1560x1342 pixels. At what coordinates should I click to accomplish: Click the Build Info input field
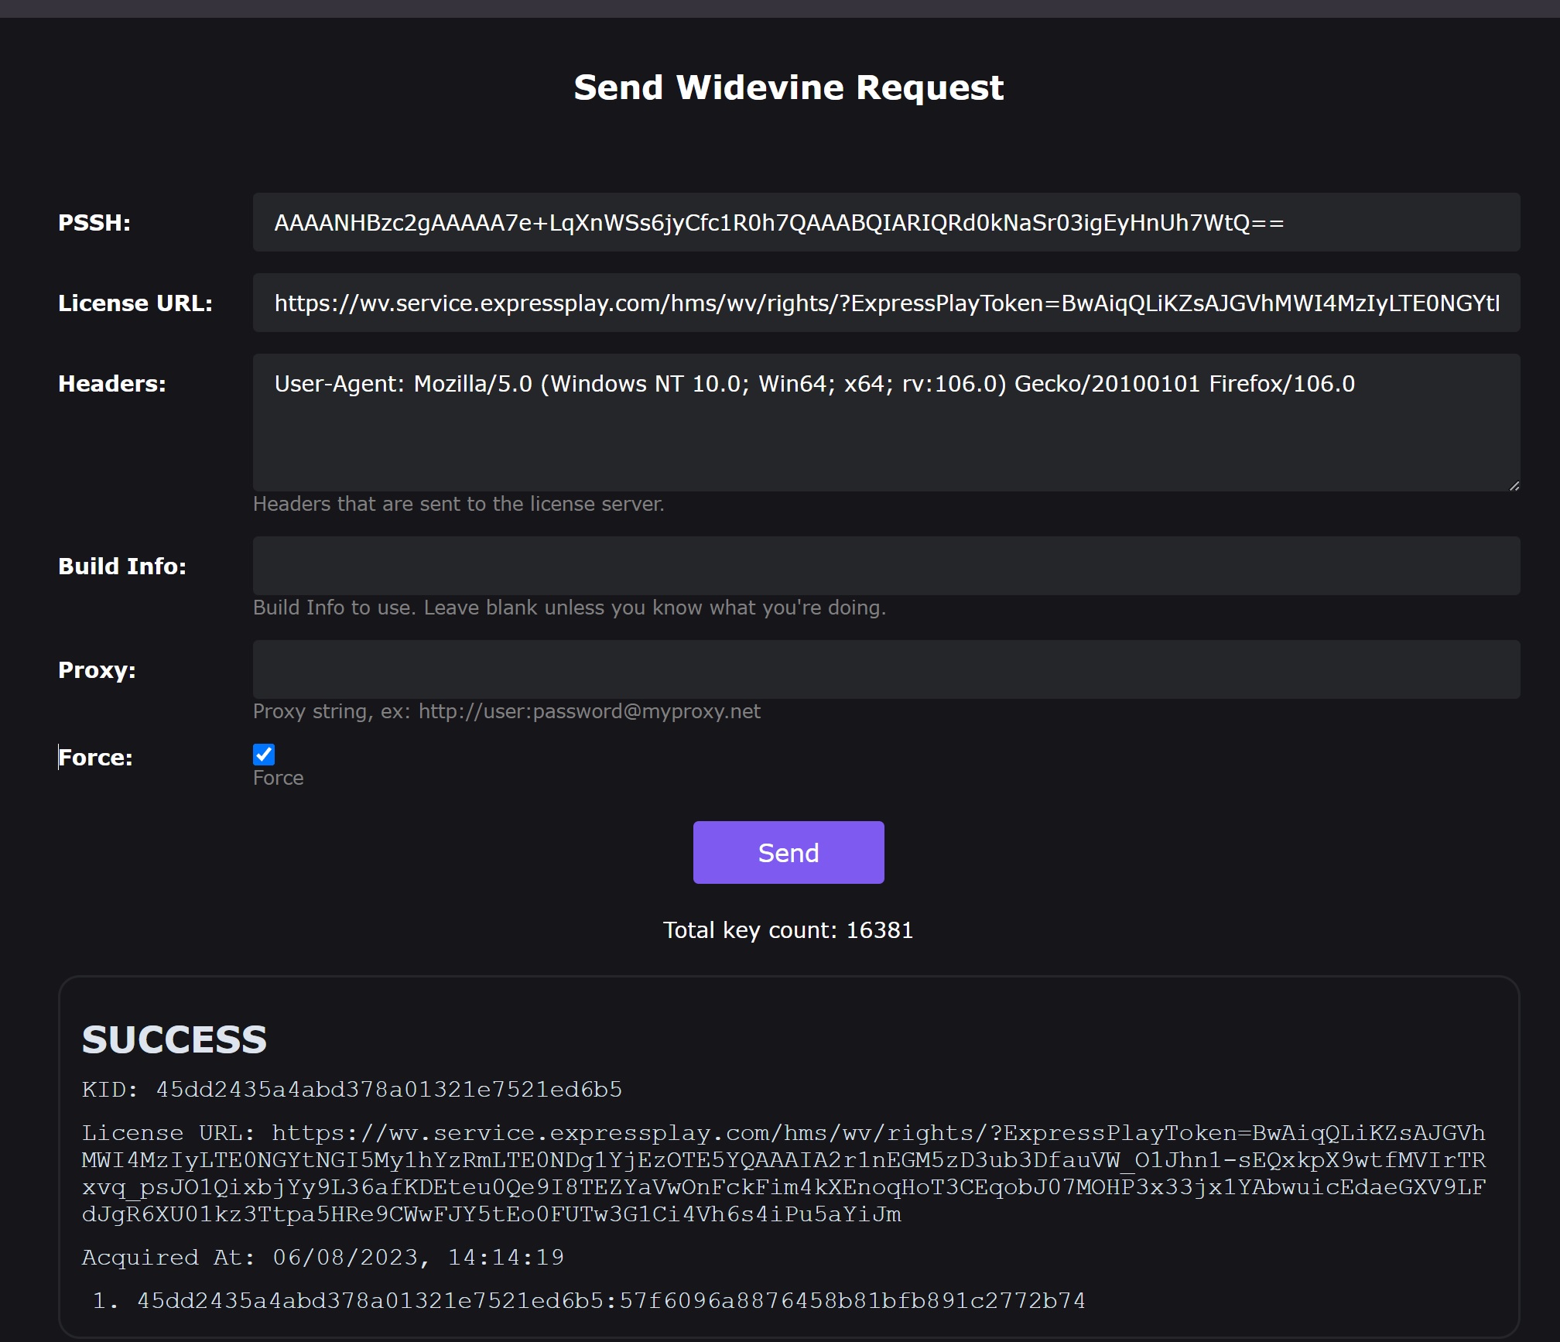(x=886, y=567)
